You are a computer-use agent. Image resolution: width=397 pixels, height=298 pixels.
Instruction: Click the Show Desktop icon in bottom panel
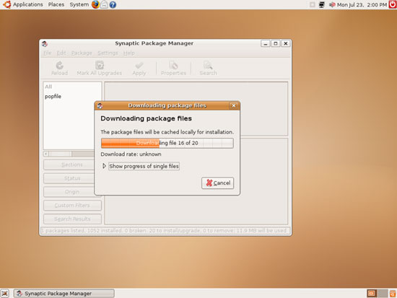(x=4, y=294)
